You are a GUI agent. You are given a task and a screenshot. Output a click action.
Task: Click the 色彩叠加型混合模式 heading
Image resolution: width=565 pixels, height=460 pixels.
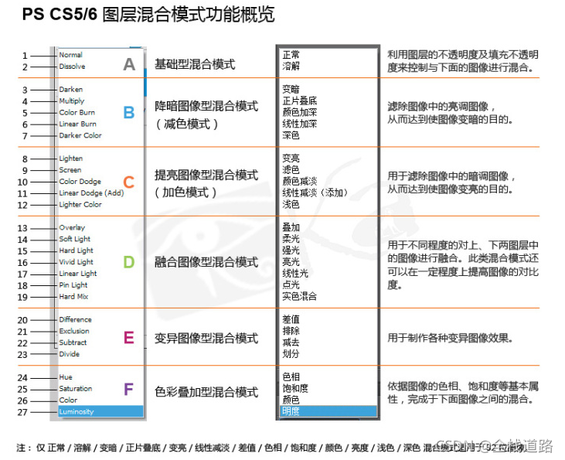click(x=206, y=392)
